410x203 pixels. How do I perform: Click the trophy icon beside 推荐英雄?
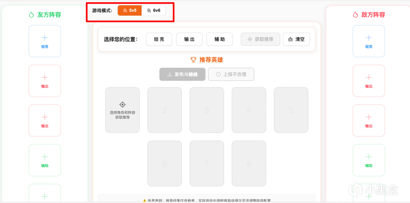193,60
